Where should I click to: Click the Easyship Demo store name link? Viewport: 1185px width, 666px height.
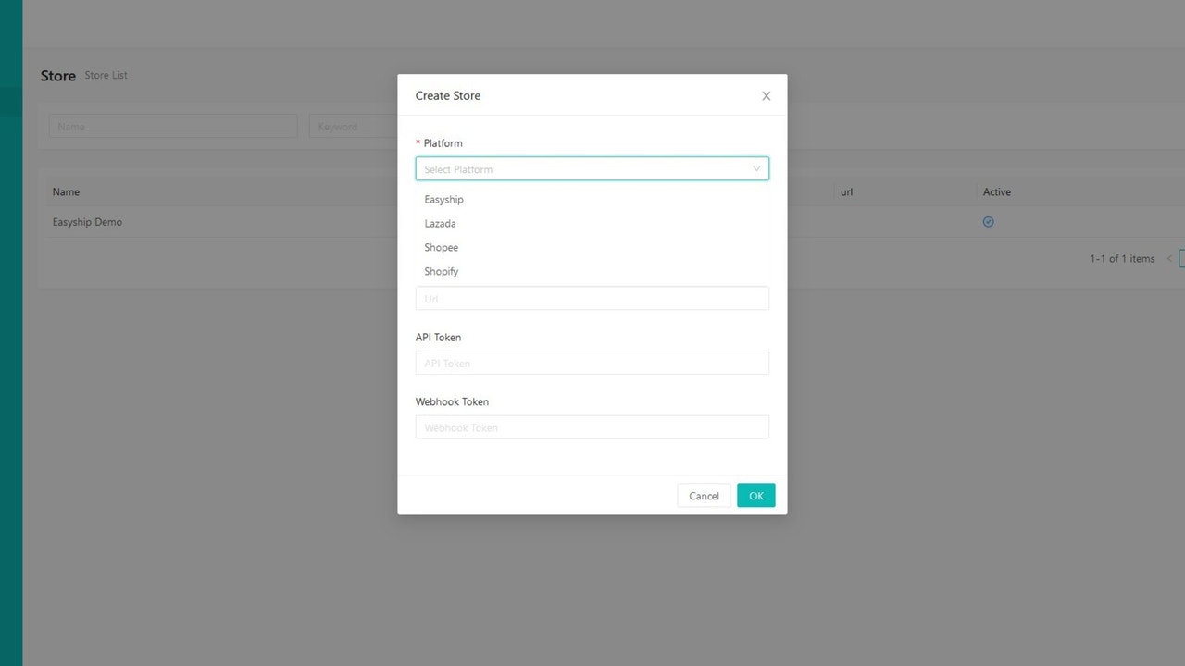click(x=87, y=222)
